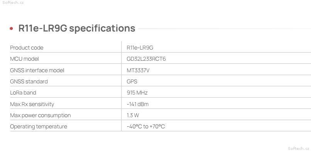This screenshot has width=311, height=151.
Task: Click the GPS value cell
Action: point(132,81)
